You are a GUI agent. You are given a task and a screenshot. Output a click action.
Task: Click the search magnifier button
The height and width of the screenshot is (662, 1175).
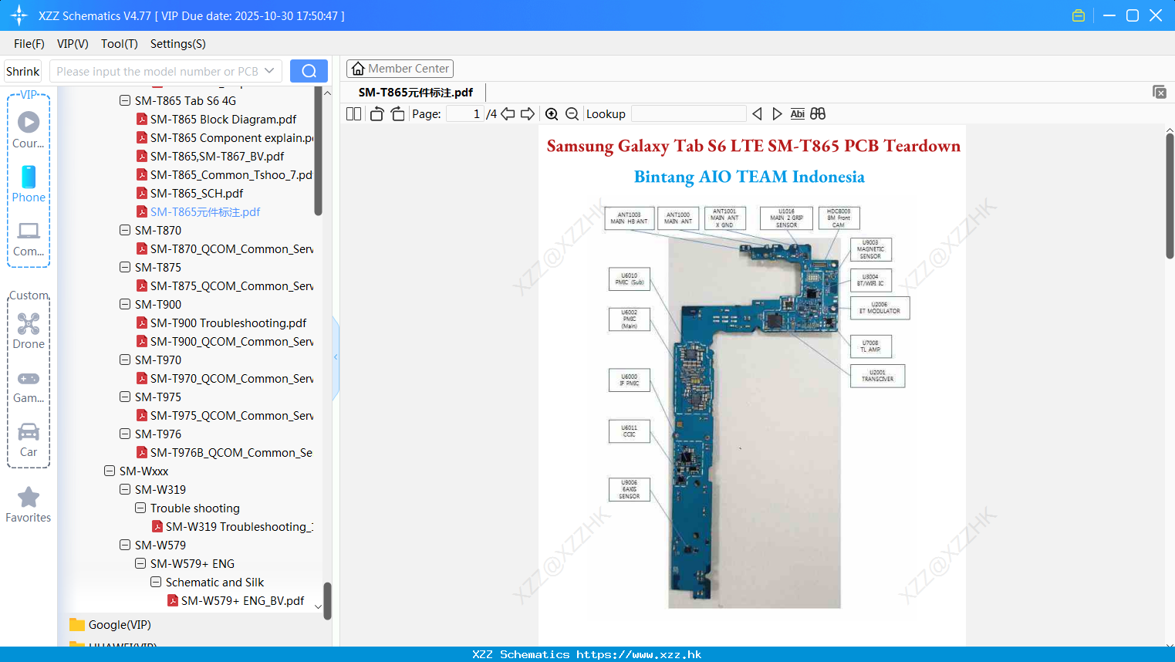tap(309, 71)
